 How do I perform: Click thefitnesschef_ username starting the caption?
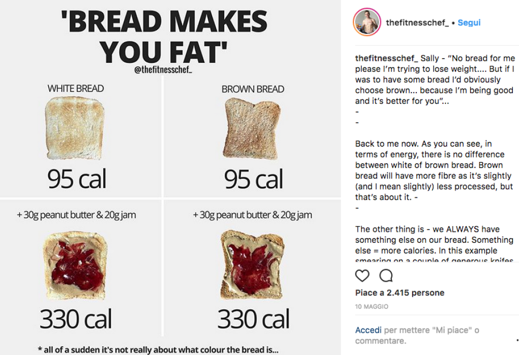click(386, 58)
